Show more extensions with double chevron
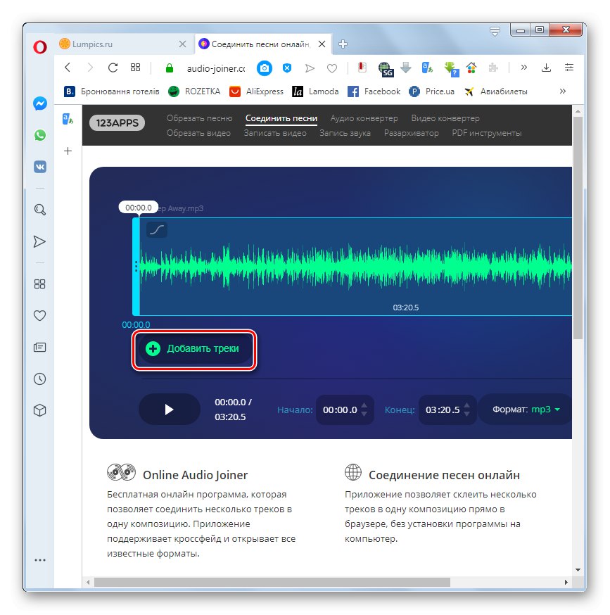The image size is (610, 615). [523, 68]
